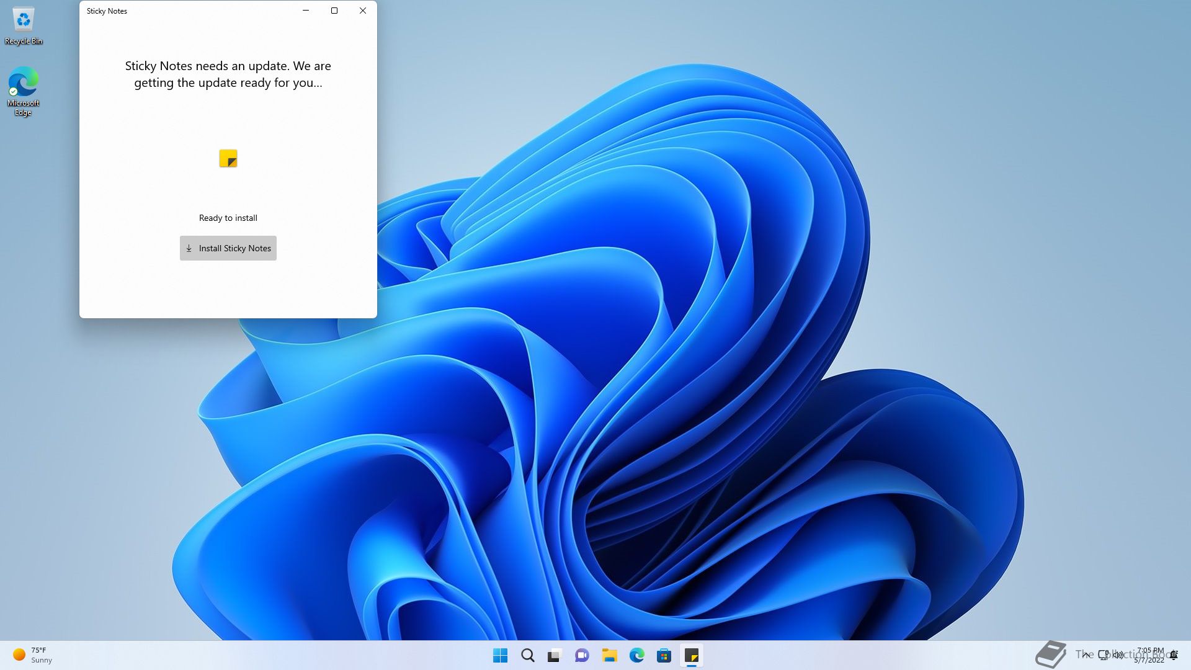Click the notification bell icon
This screenshot has width=1191, height=670.
click(1174, 655)
